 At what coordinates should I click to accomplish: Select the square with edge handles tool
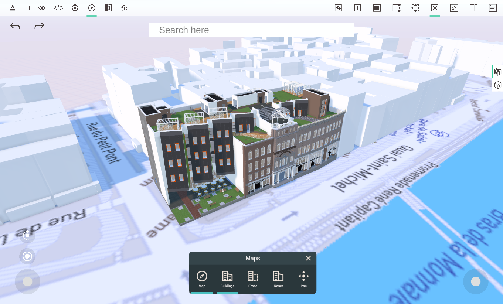(397, 8)
